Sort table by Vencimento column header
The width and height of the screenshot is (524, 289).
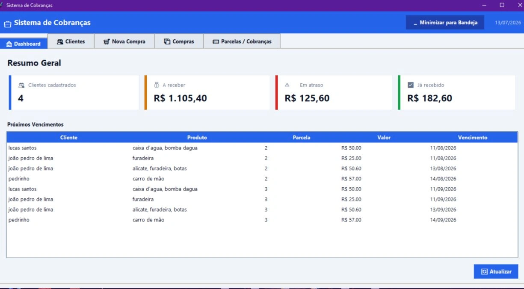point(472,138)
